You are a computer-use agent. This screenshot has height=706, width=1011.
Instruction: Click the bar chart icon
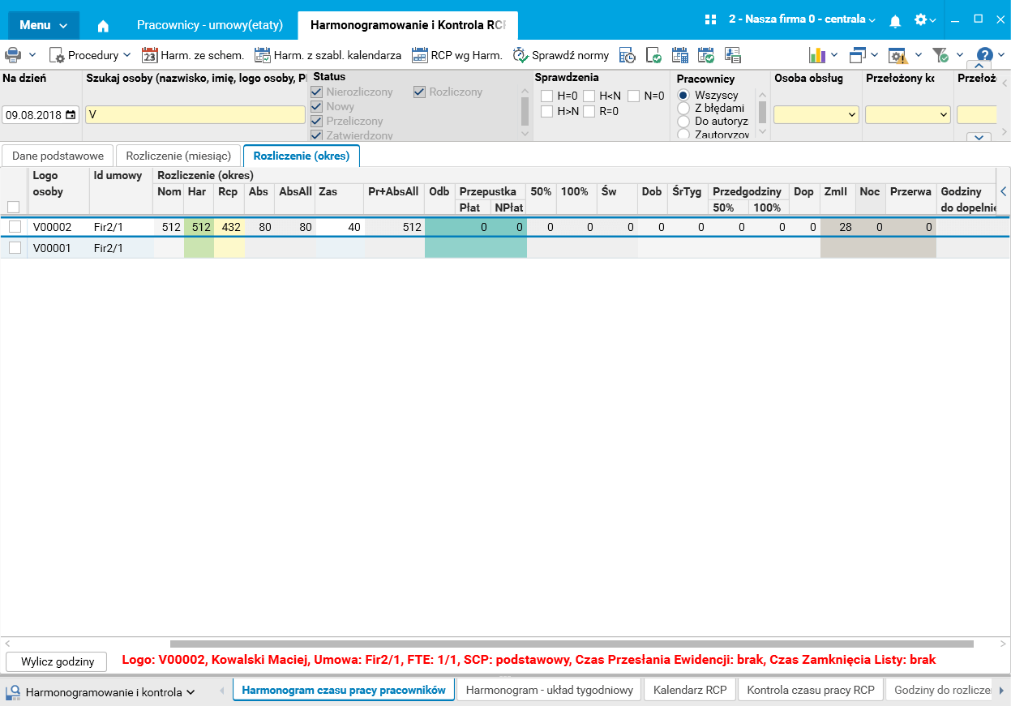pos(816,55)
